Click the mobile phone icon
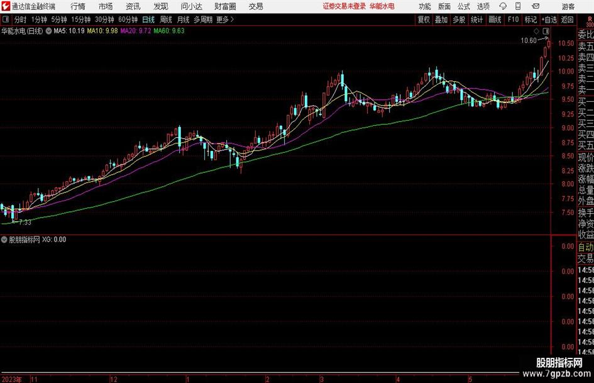Screen dimensions: 594x383 (518, 6)
